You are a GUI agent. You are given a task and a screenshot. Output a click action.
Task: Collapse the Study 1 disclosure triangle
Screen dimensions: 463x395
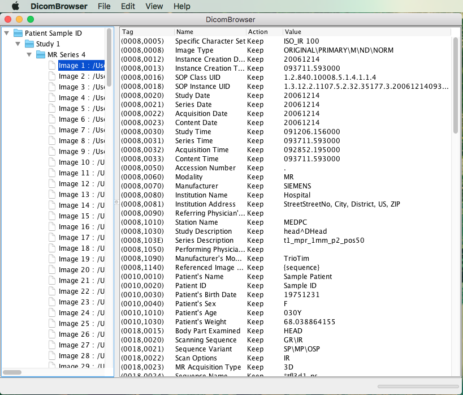18,44
